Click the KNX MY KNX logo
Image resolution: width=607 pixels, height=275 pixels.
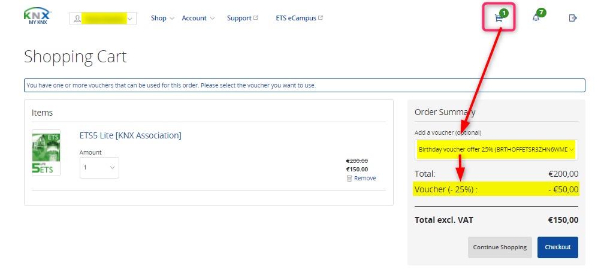click(38, 16)
